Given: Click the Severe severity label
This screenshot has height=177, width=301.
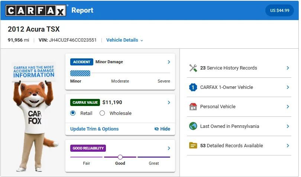Looking at the screenshot, I should tap(164, 81).
